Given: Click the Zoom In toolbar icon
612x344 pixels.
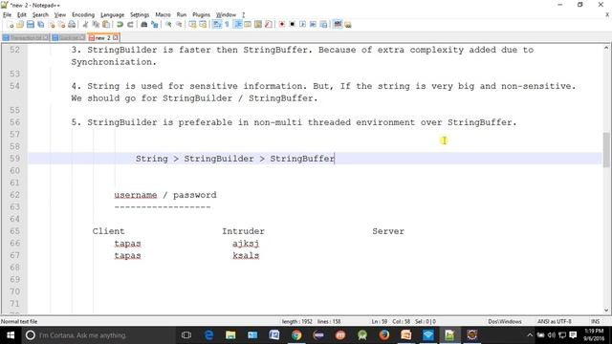Looking at the screenshot, I should (x=168, y=25).
